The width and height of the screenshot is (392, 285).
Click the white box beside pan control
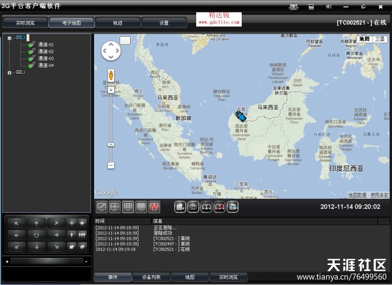125,40
